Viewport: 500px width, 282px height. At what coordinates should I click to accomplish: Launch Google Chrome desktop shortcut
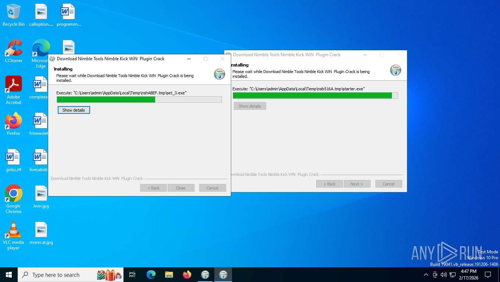pyautogui.click(x=14, y=199)
